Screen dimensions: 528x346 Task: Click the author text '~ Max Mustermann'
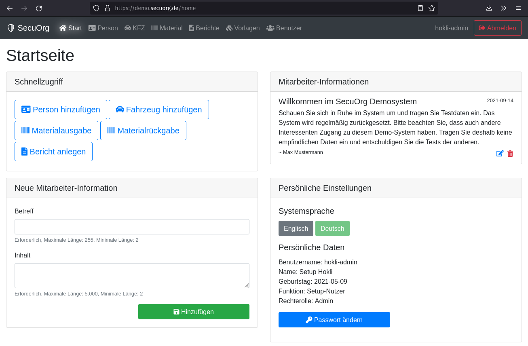(x=301, y=152)
